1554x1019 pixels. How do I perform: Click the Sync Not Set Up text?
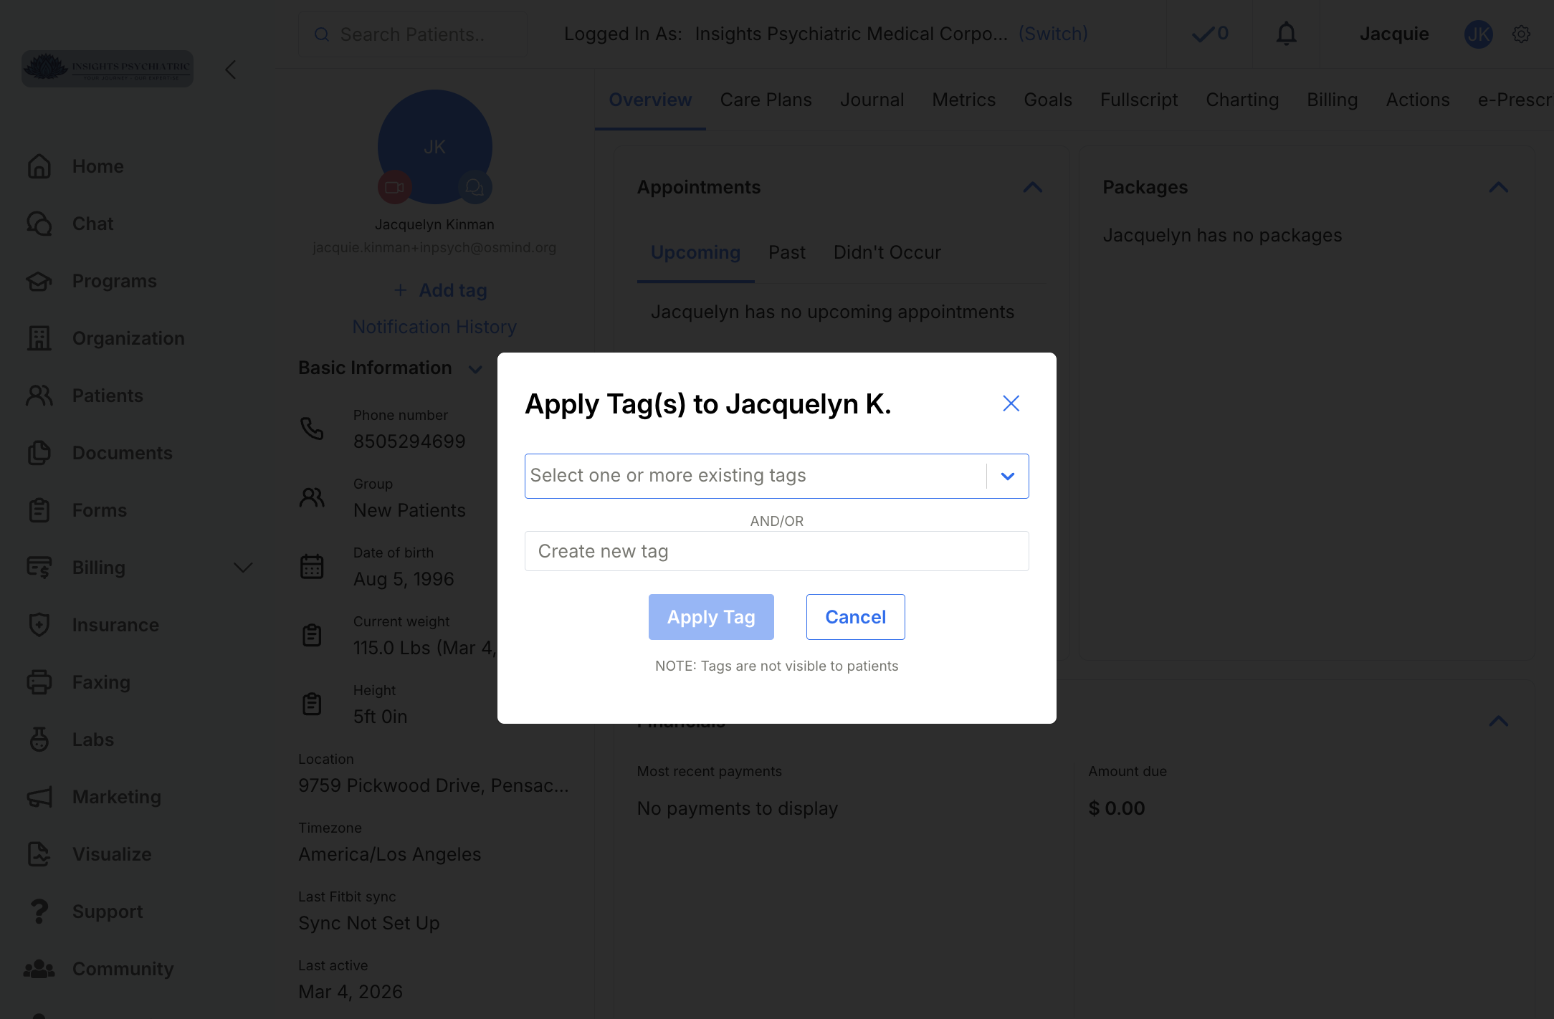pyautogui.click(x=368, y=923)
